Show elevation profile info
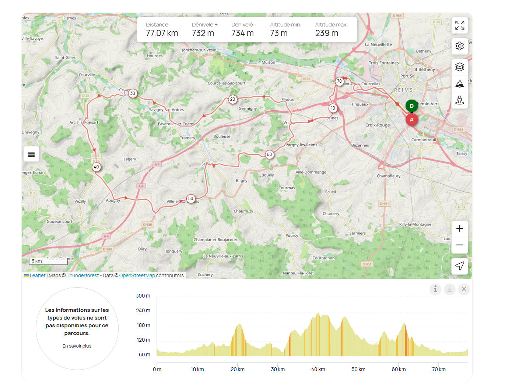The width and height of the screenshot is (519, 388). 435,289
